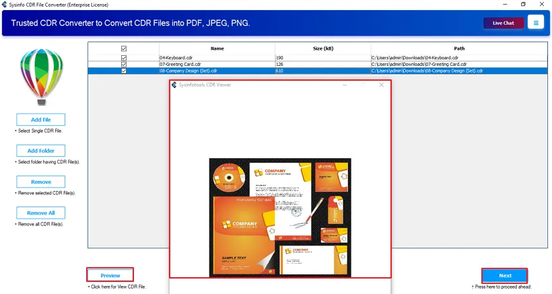Click the Live Chat button

click(x=504, y=23)
